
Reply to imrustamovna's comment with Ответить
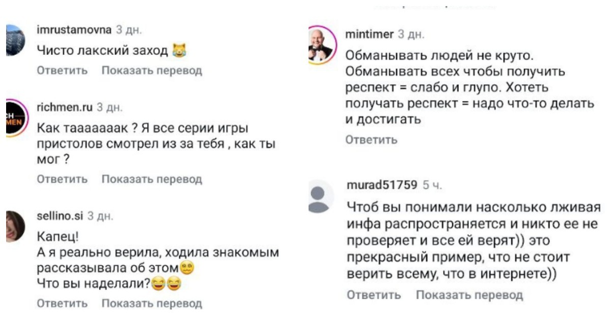click(x=63, y=71)
